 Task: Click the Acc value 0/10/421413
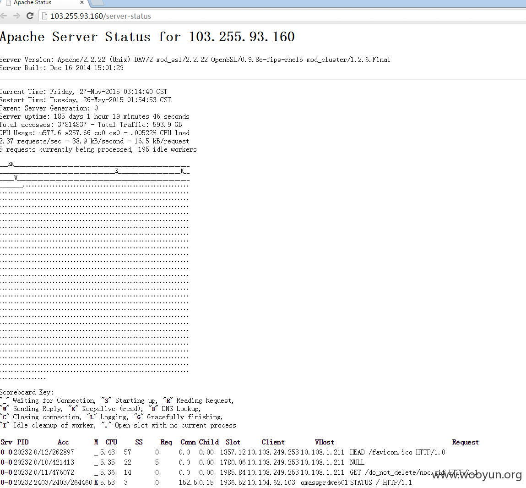(x=54, y=462)
